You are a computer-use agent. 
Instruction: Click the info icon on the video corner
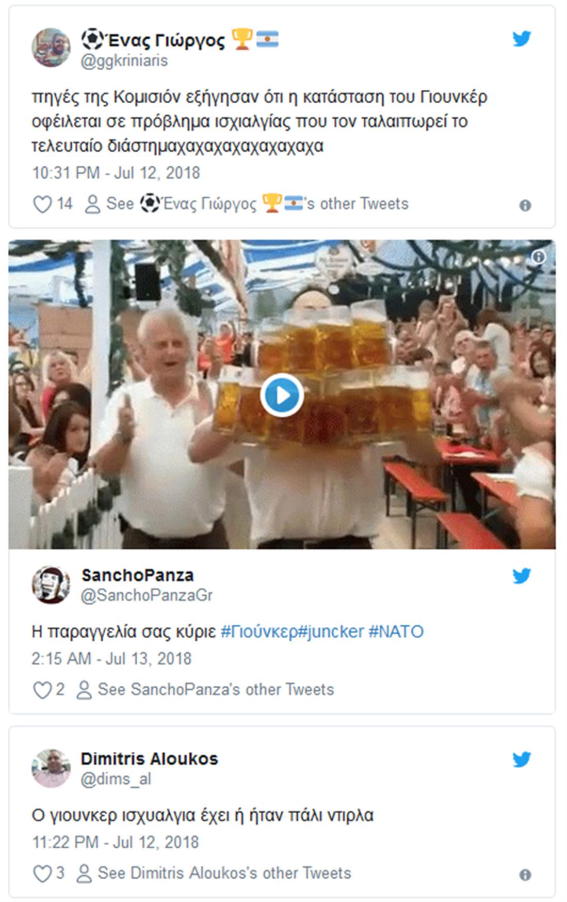[x=538, y=257]
